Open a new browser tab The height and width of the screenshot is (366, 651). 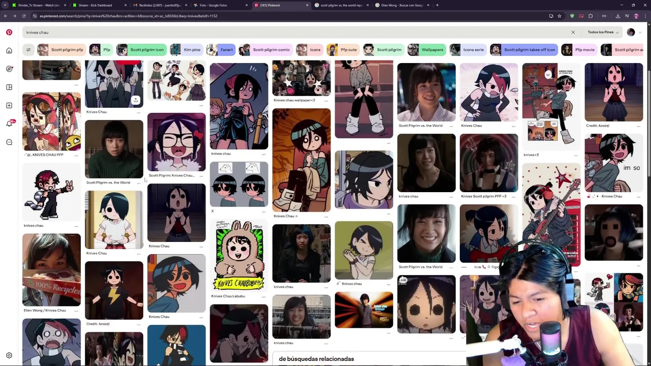coord(437,5)
